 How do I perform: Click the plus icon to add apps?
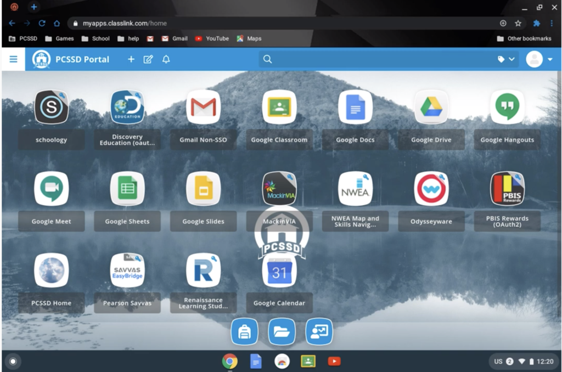(131, 59)
